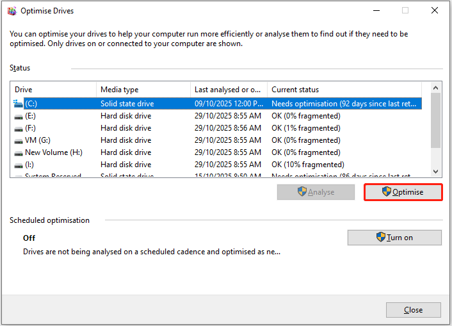
Task: Select the (E:) drive row
Action: (x=218, y=116)
